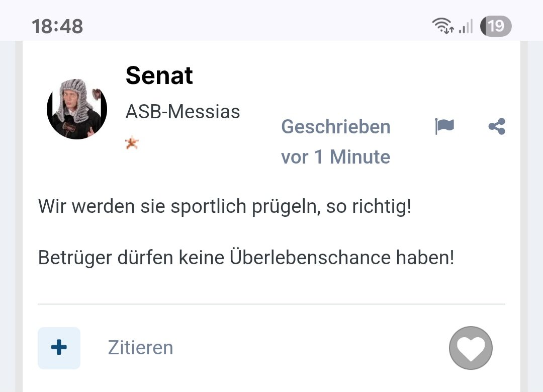The width and height of the screenshot is (543, 392).
Task: Open the 'vor 1 Minute' timestamp
Action: coord(335,158)
